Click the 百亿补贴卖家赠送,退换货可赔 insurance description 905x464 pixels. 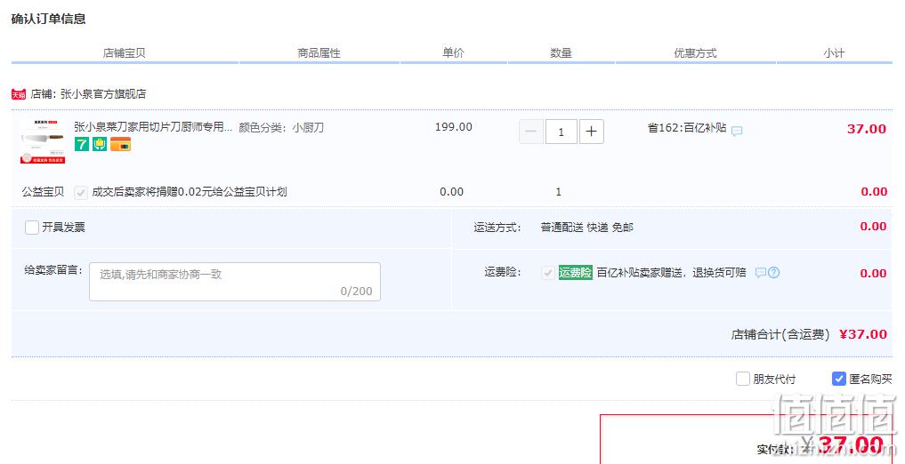[x=671, y=273]
